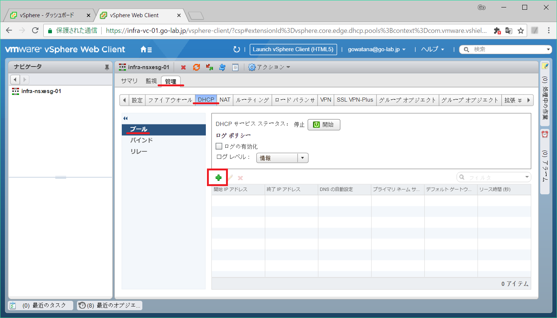
Task: Click the red X delete icon next to infra-nsxesg-01
Action: 183,68
